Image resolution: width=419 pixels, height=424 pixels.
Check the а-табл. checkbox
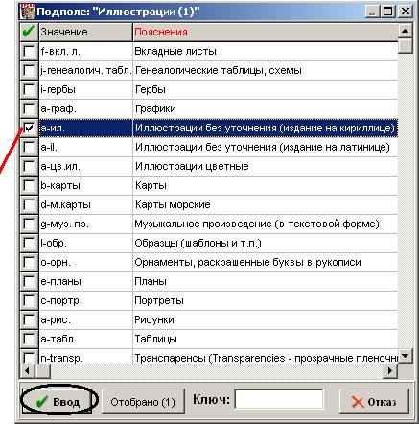[x=29, y=339]
